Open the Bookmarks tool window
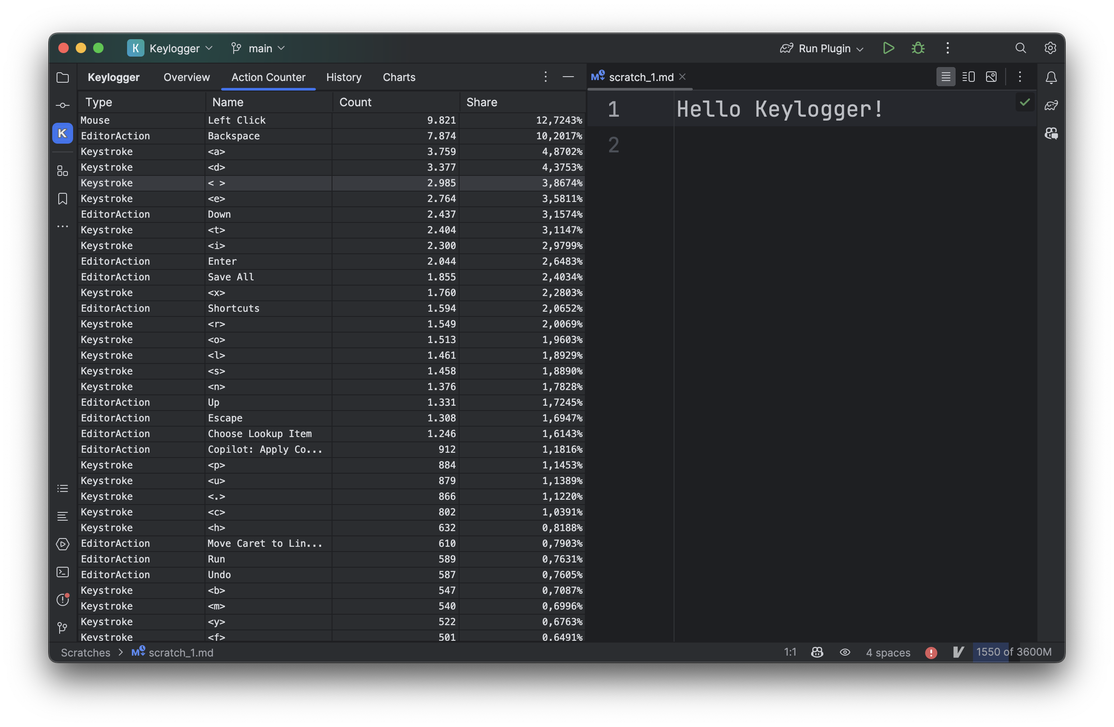This screenshot has width=1114, height=727. pyautogui.click(x=62, y=199)
